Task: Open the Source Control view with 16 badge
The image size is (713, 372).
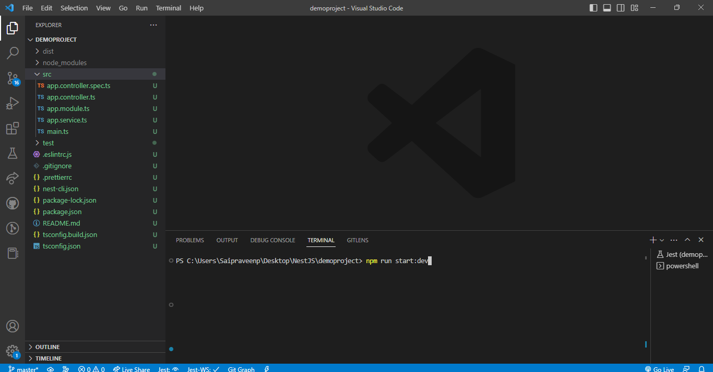Action: coord(13,78)
